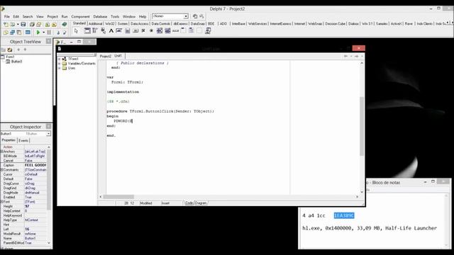Expand the Constraints property
The width and height of the screenshot is (454, 255).
pos(1,170)
